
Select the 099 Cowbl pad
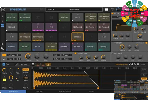pyautogui.click(x=77, y=37)
